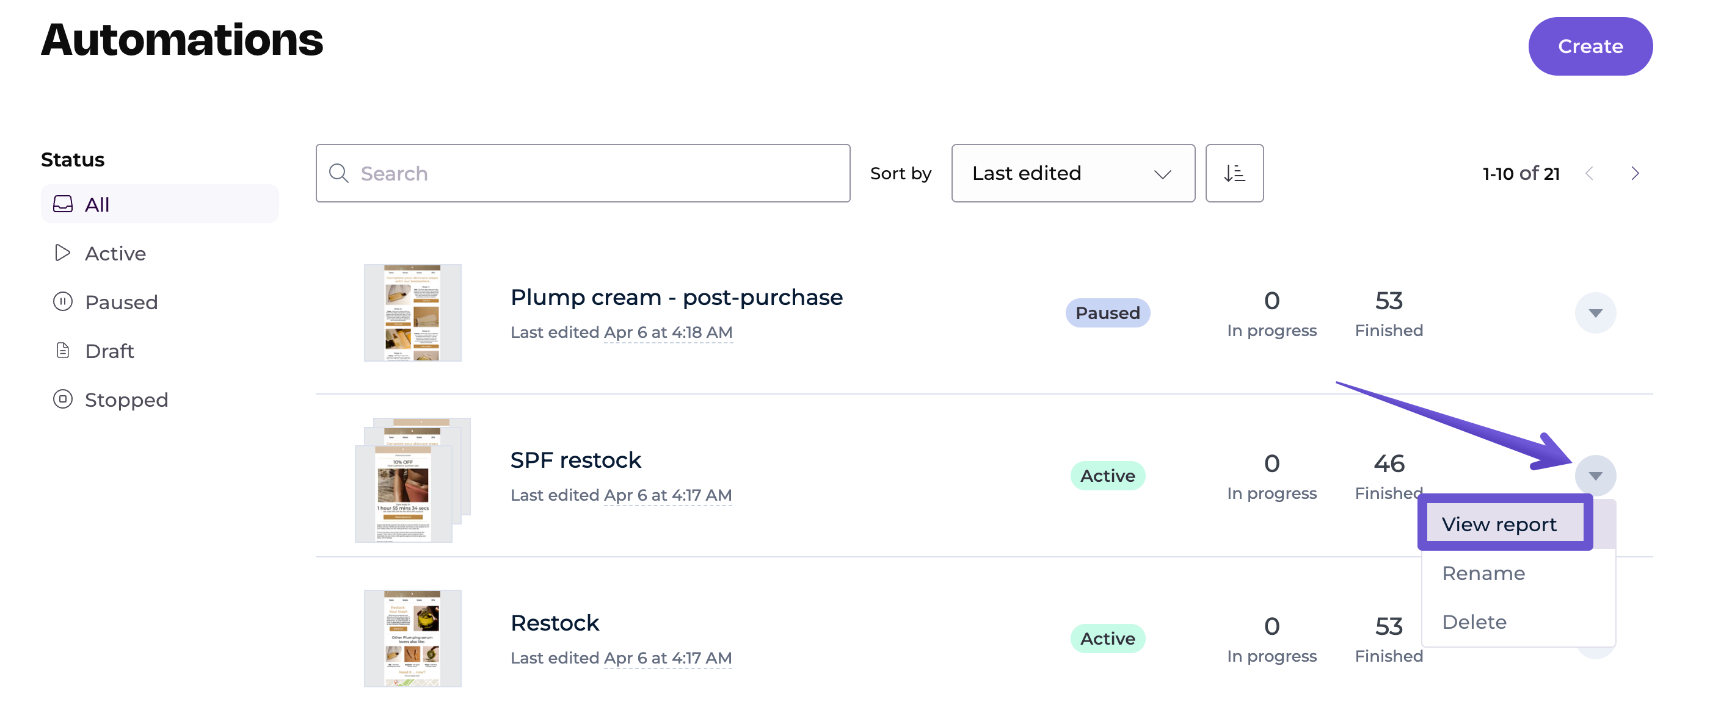Choose View report from menu
Image resolution: width=1721 pixels, height=716 pixels.
click(x=1499, y=524)
